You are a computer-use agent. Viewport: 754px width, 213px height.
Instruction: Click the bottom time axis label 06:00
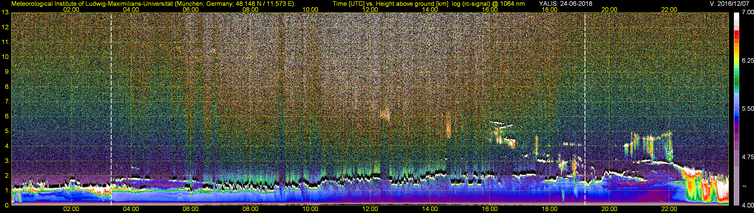pos(191,209)
